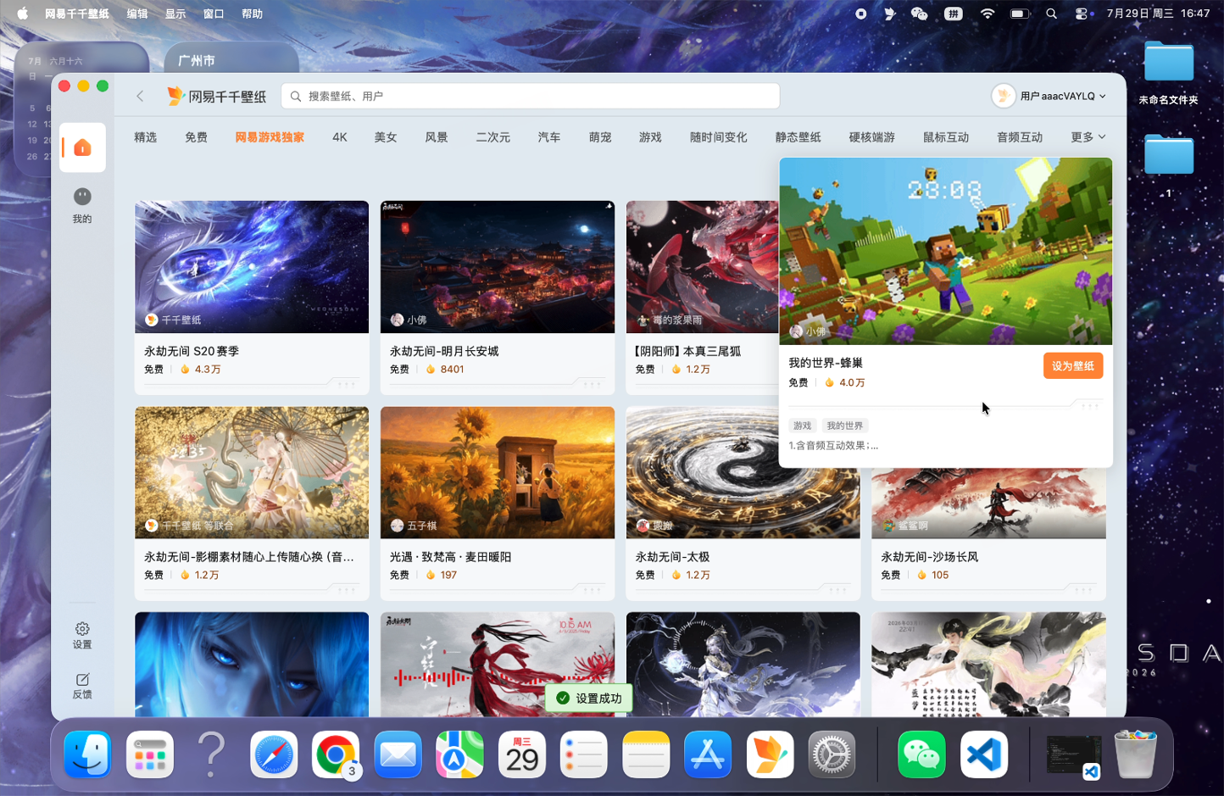Open the 反馈 feedback form in sidebar
This screenshot has width=1224, height=796.
coord(82,686)
